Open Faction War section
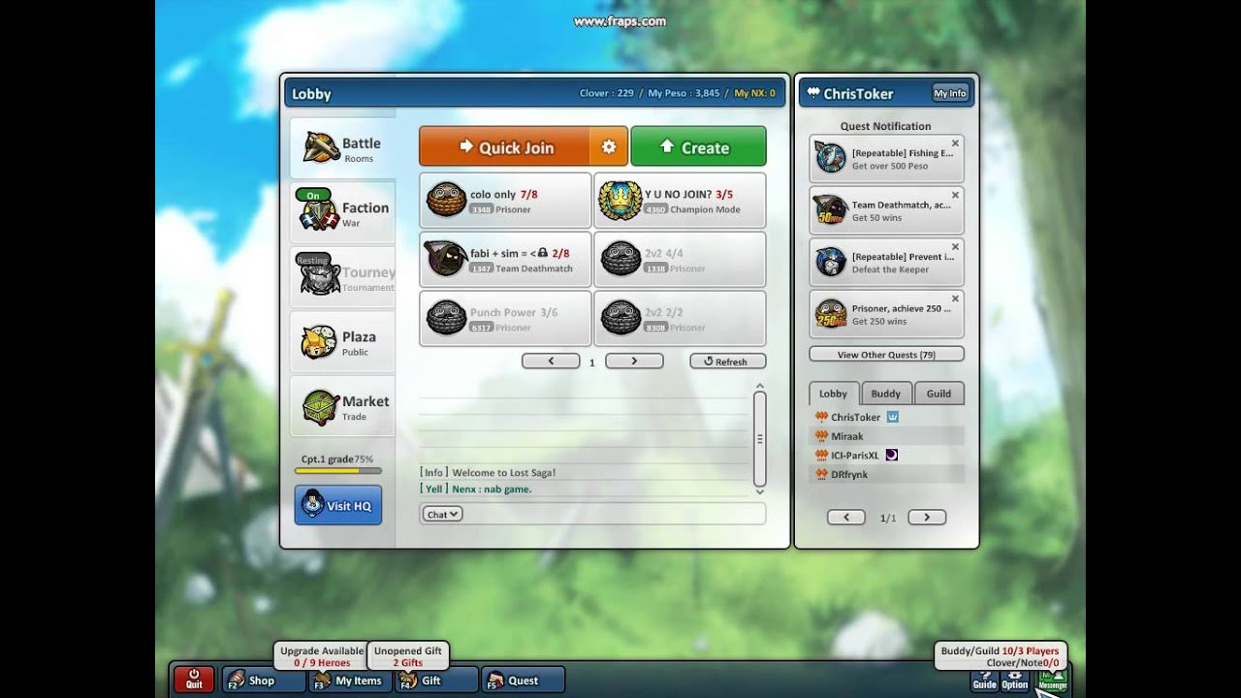Image resolution: width=1241 pixels, height=698 pixels. point(342,212)
